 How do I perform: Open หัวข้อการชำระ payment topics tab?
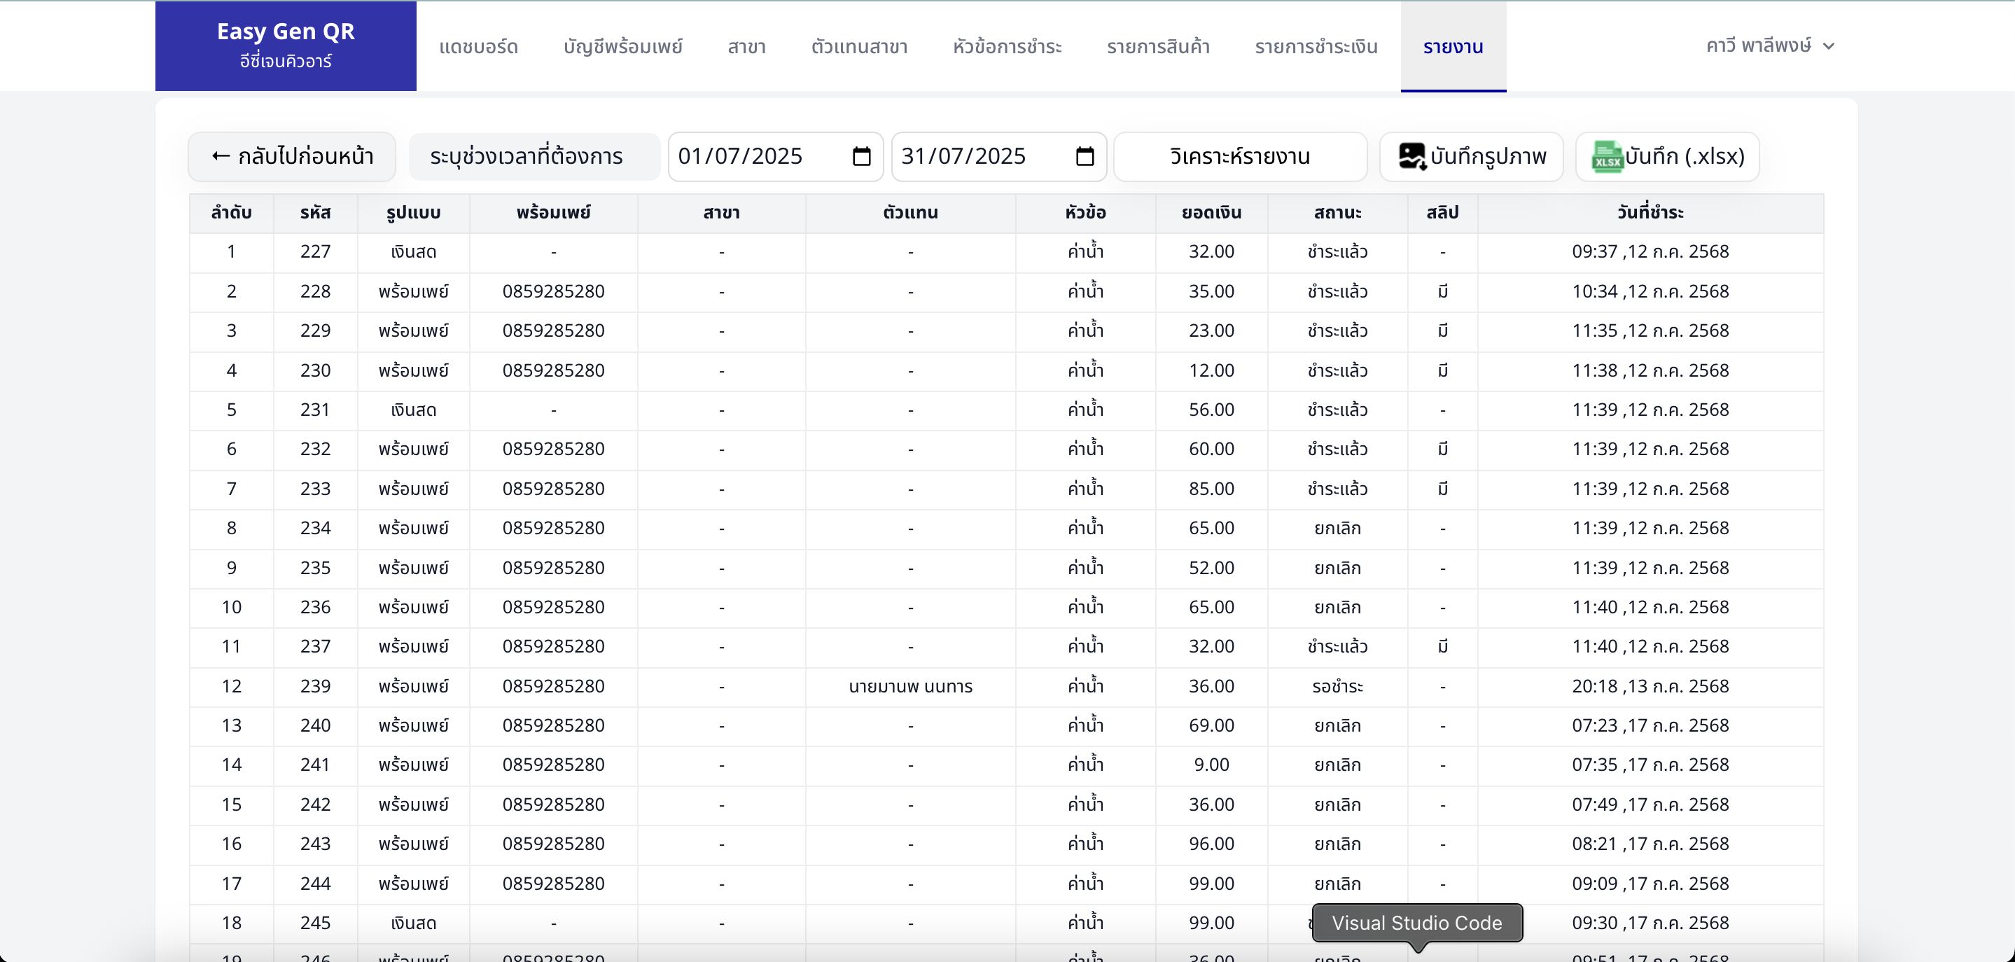1007,47
